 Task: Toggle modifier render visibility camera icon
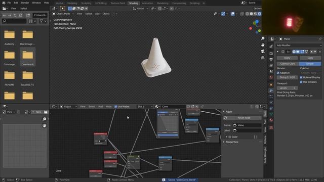point(294,52)
